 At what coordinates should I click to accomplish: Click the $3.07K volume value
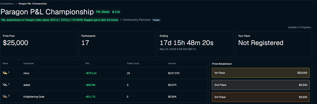(x=172, y=85)
